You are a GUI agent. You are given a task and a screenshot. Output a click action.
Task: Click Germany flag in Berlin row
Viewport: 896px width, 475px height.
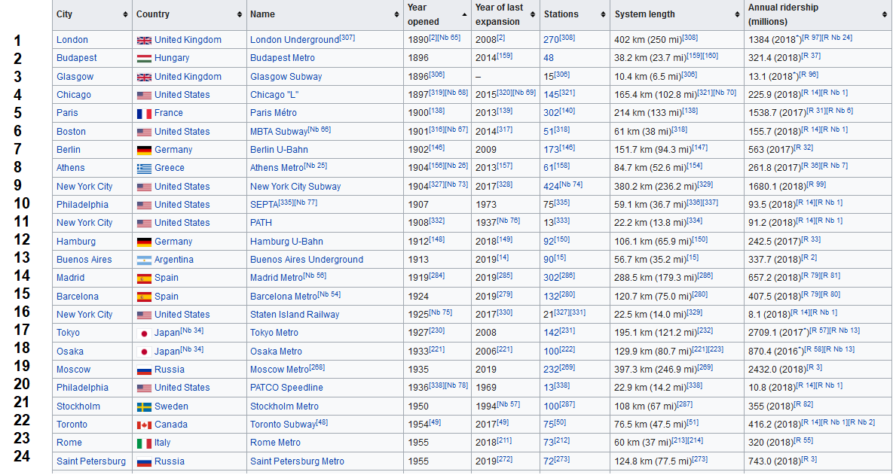click(x=144, y=150)
